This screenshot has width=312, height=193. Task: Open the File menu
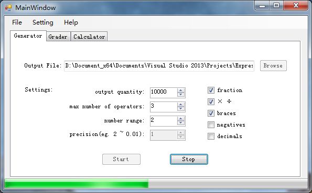point(17,22)
